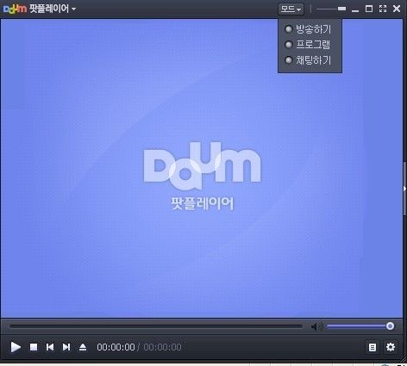Screen dimensions: 407x366
Task: Click the total duration time display
Action: [162, 347]
